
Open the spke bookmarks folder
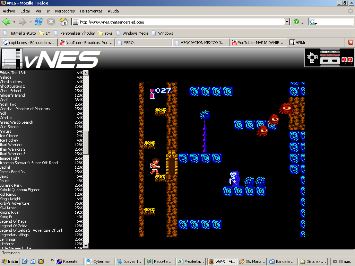pos(105,33)
